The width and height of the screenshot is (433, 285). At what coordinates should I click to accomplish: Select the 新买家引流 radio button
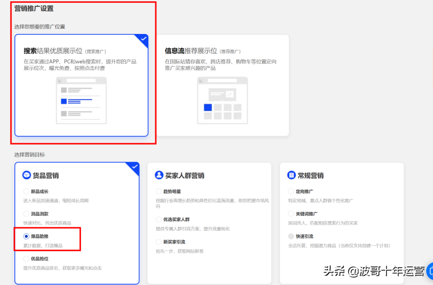[159, 242]
